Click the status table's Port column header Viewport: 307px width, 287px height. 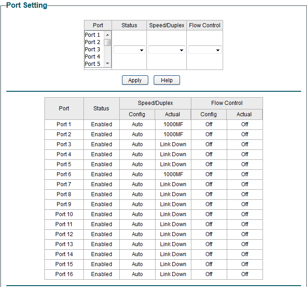click(64, 109)
